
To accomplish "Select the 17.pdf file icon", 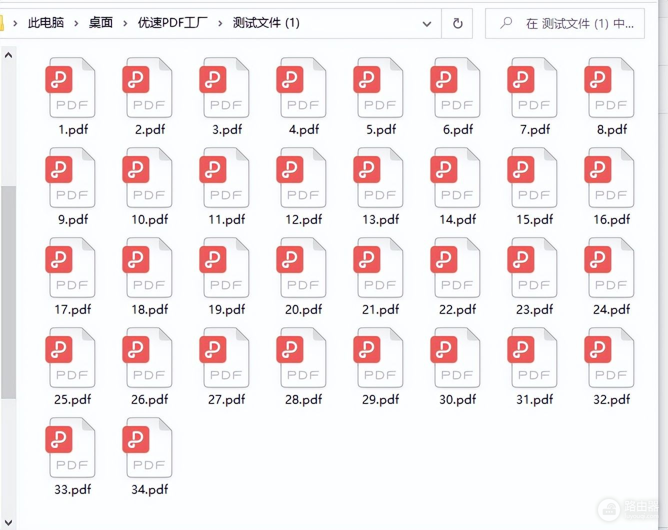I will point(71,267).
